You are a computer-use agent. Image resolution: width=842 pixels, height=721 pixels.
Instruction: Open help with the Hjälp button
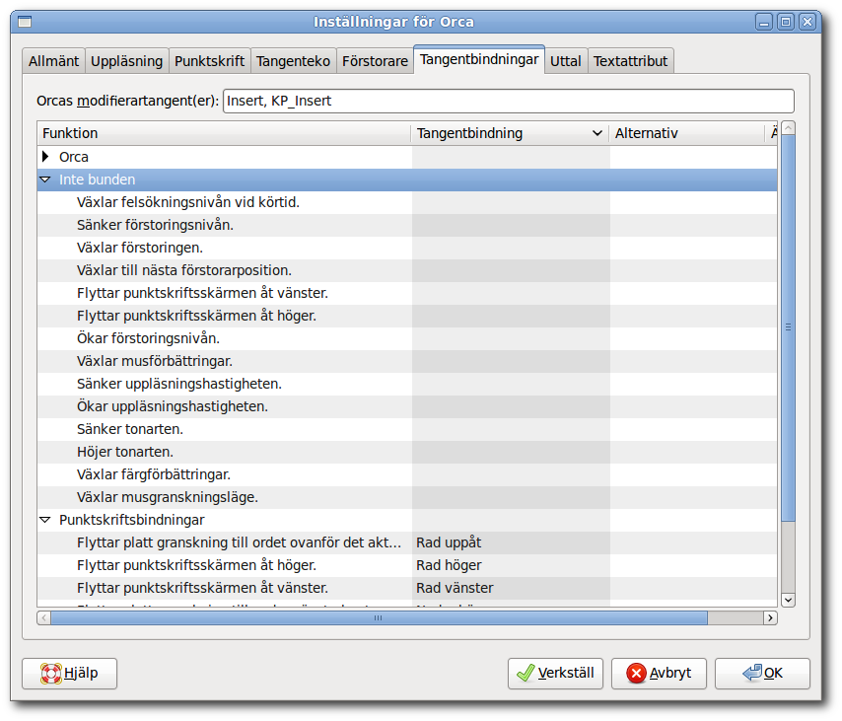tap(69, 674)
